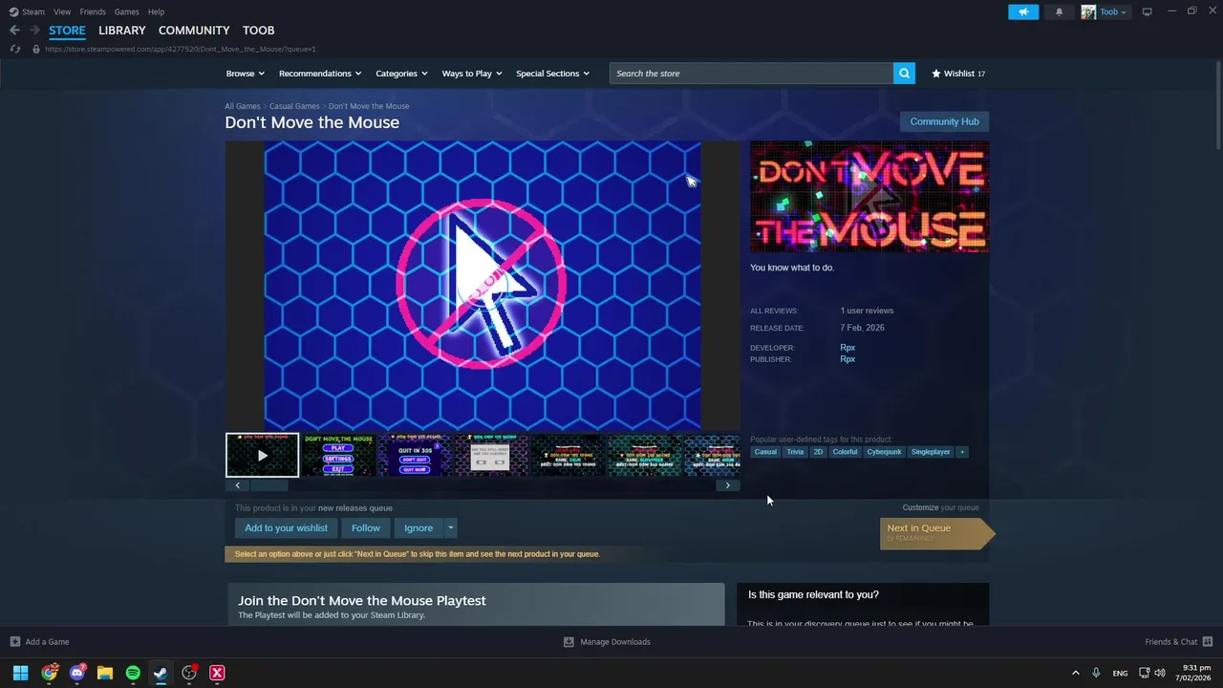
Task: Click the store search field
Action: coord(751,74)
